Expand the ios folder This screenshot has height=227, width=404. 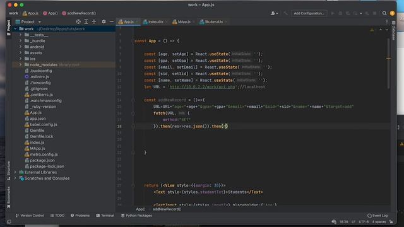coord(20,59)
